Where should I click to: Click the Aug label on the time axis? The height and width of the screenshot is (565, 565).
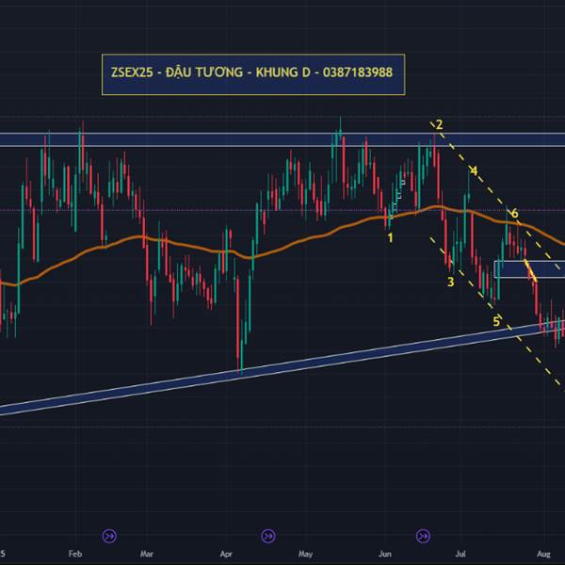coord(543,554)
